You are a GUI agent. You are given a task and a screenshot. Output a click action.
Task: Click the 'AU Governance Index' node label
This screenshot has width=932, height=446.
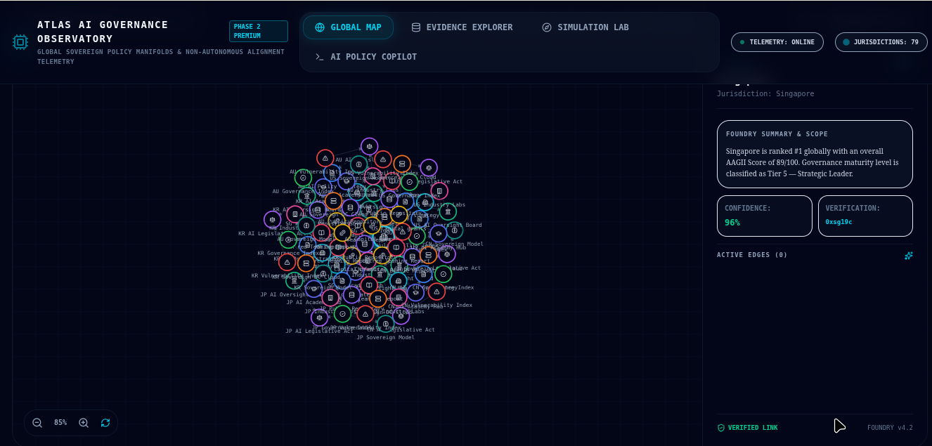[x=302, y=192]
